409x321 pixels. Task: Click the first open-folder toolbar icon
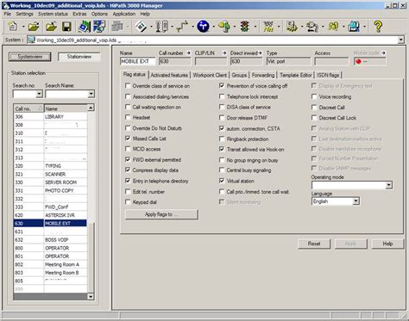click(x=34, y=27)
